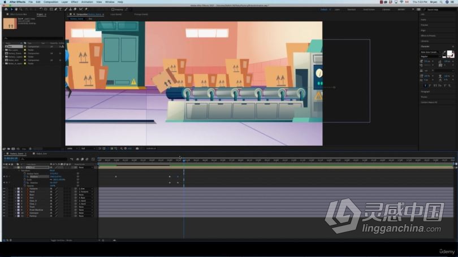Click the first Position keyframe diamond

coord(116,176)
